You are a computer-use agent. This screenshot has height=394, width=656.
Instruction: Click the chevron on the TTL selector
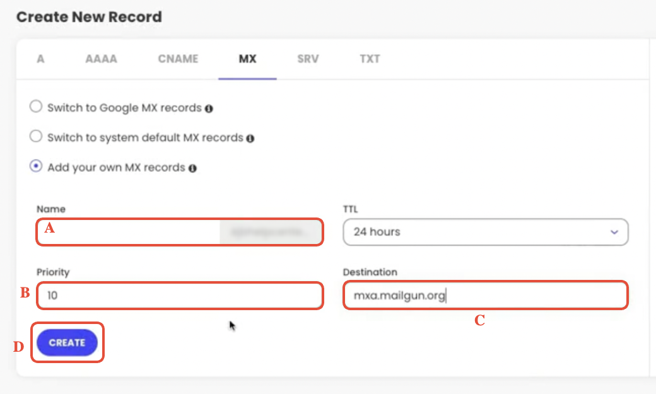click(x=614, y=232)
